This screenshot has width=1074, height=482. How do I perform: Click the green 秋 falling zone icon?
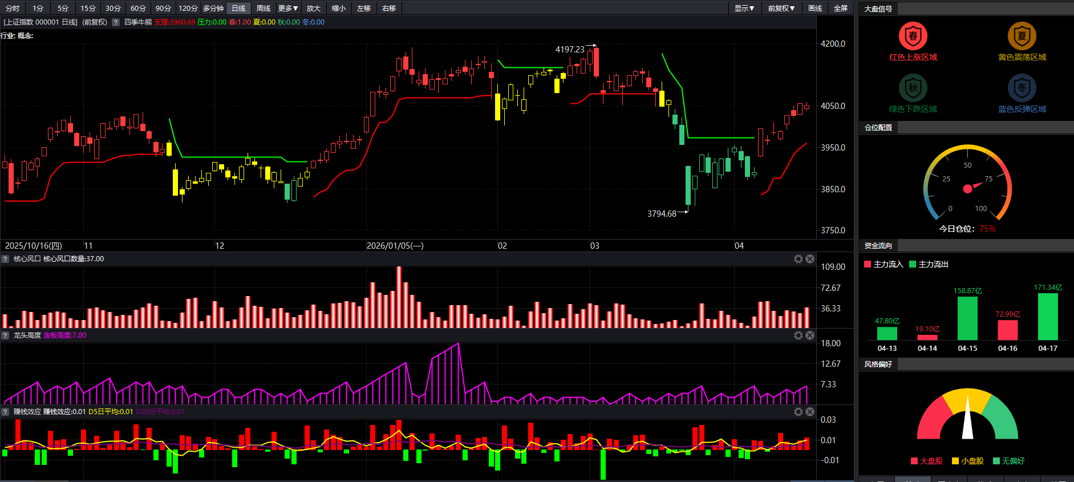coord(913,88)
